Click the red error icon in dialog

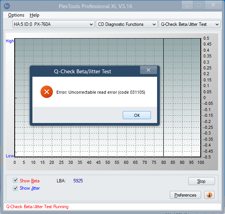pos(47,92)
